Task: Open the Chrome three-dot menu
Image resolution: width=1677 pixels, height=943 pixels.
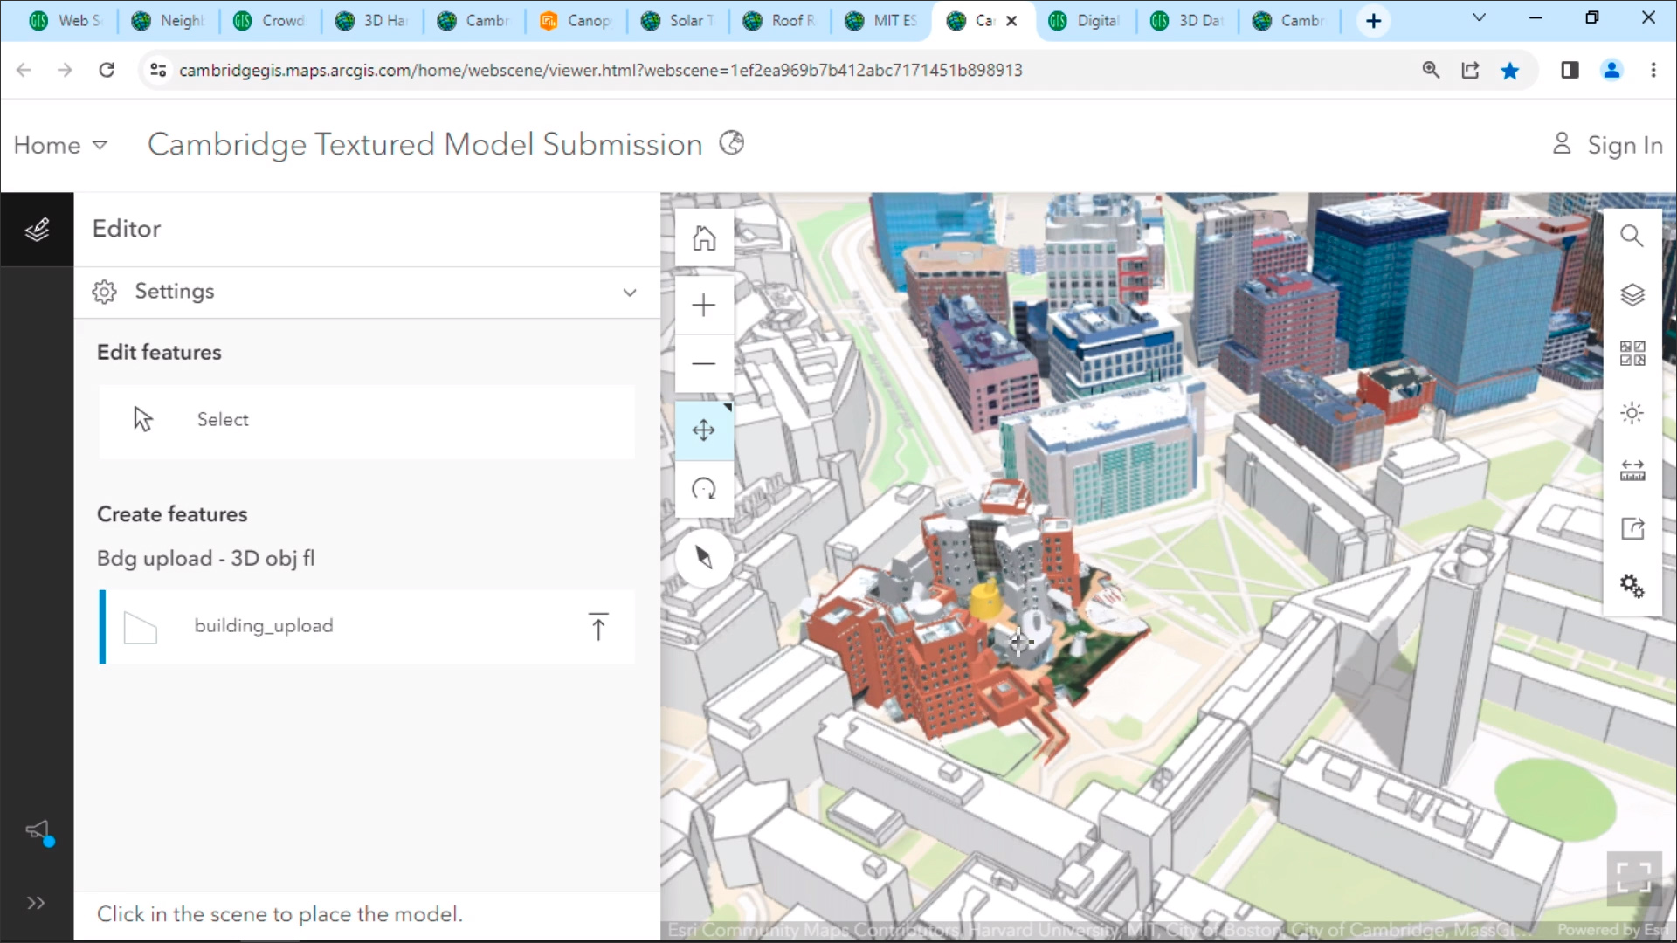Action: coord(1653,70)
